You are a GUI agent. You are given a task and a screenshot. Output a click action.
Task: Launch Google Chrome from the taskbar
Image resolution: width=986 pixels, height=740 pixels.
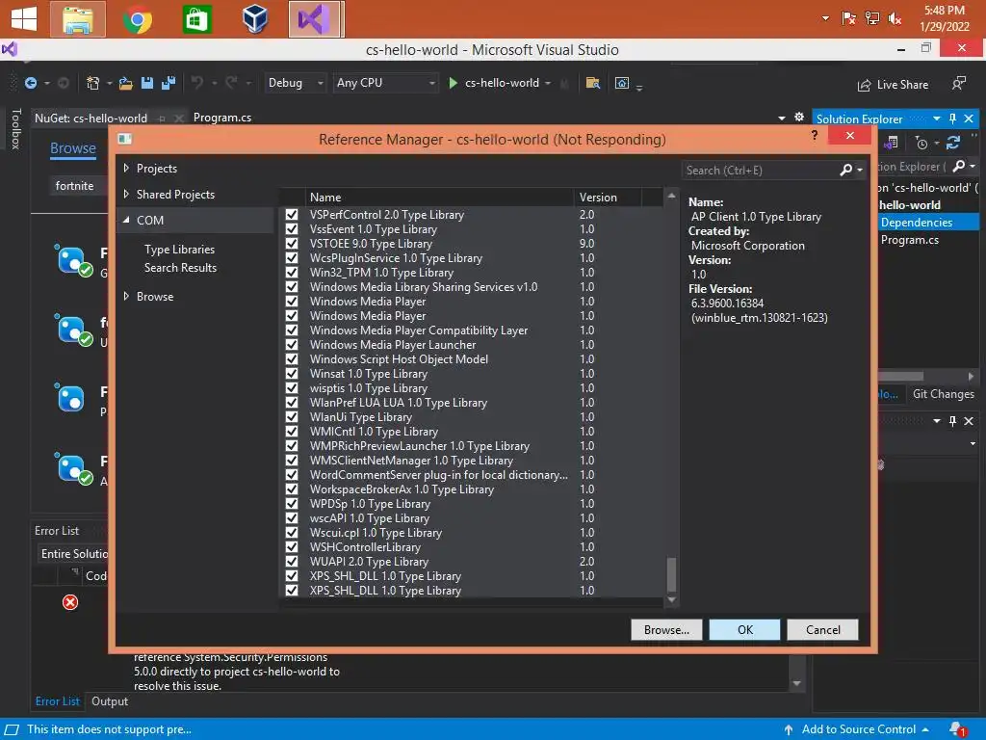click(137, 19)
